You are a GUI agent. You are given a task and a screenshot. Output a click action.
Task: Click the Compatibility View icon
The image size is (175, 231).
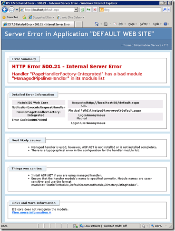(82, 10)
